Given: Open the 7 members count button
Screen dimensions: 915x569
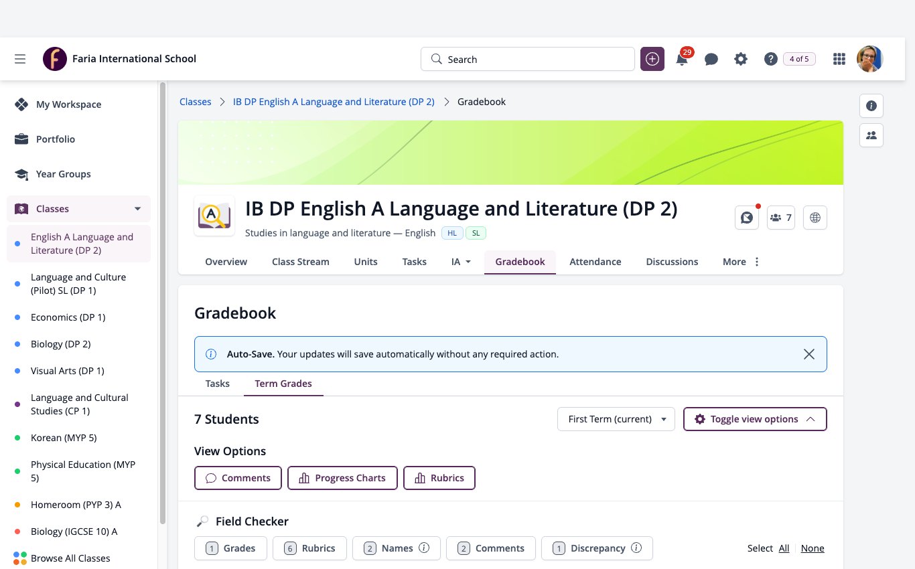Looking at the screenshot, I should [x=781, y=218].
